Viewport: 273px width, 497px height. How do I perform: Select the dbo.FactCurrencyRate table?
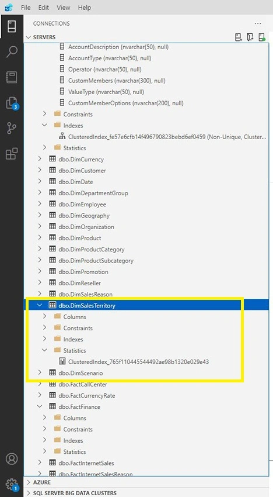coord(87,396)
